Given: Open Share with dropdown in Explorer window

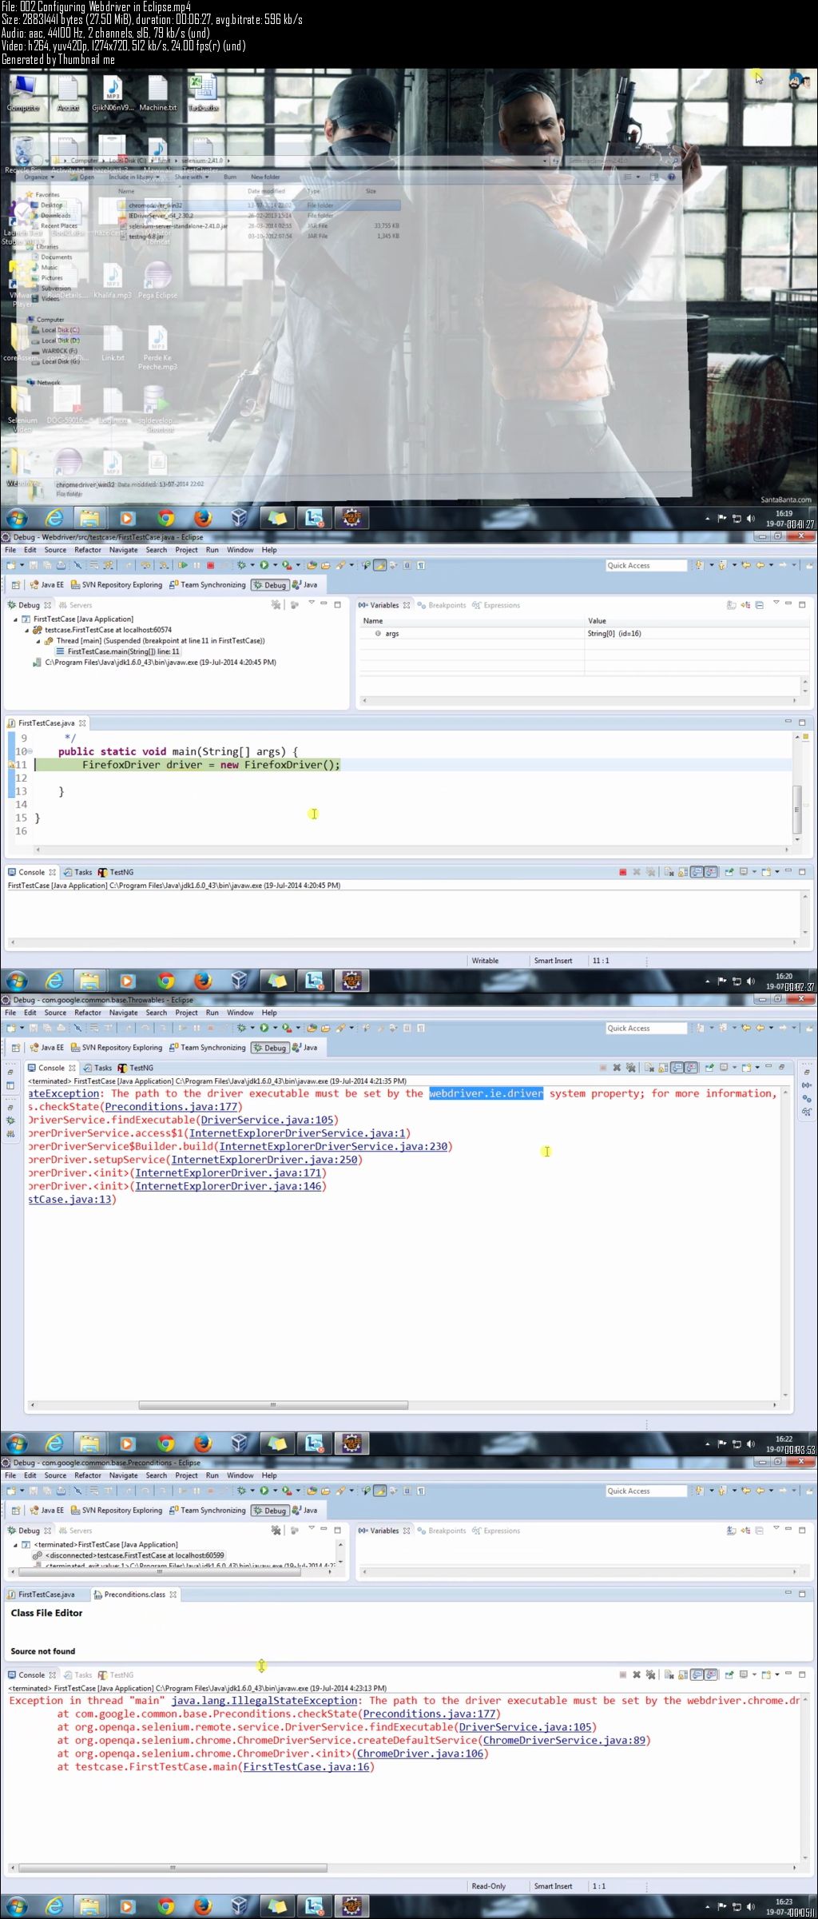Looking at the screenshot, I should tap(193, 177).
